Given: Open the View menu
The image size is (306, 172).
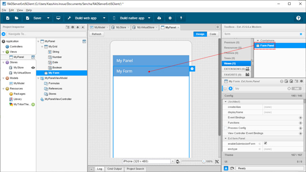Looking at the screenshot, I should coord(20,10).
